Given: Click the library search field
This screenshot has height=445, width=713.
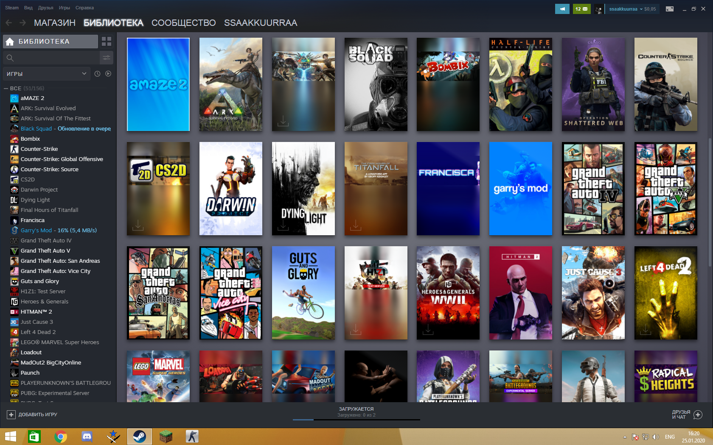Looking at the screenshot, I should pos(51,58).
